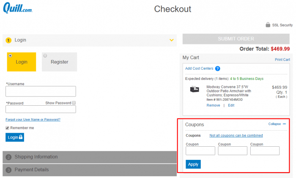This screenshot has width=296, height=178.
Task: Select the Login radio button
Action: tap(10, 56)
